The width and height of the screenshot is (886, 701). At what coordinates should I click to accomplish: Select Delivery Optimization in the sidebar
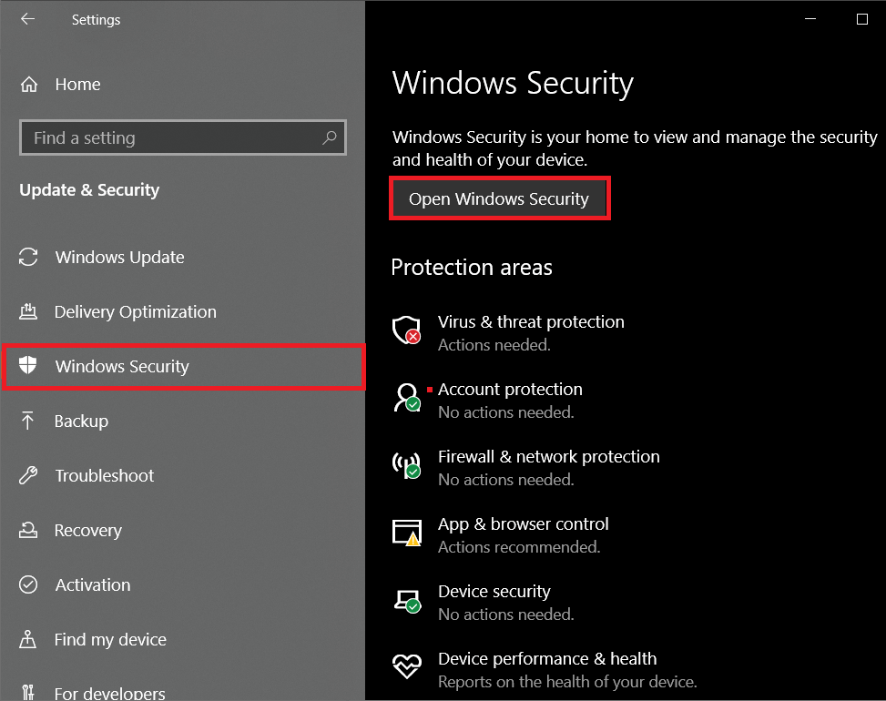(x=137, y=311)
